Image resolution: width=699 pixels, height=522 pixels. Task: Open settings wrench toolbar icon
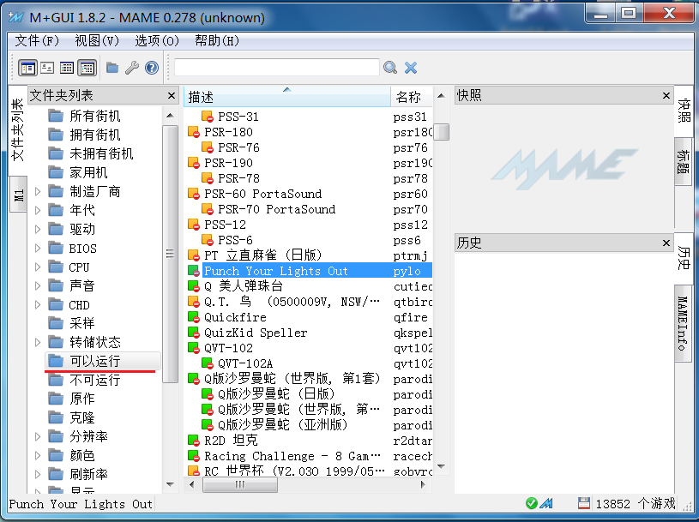pos(131,68)
